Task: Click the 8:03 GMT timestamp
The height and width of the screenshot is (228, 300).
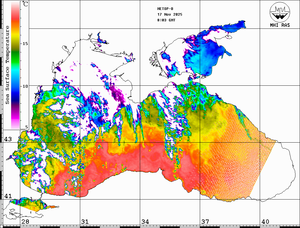Action: pos(166,20)
